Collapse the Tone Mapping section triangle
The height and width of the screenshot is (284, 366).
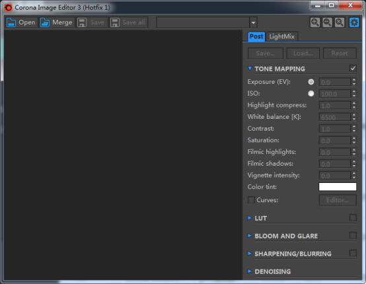(250, 69)
